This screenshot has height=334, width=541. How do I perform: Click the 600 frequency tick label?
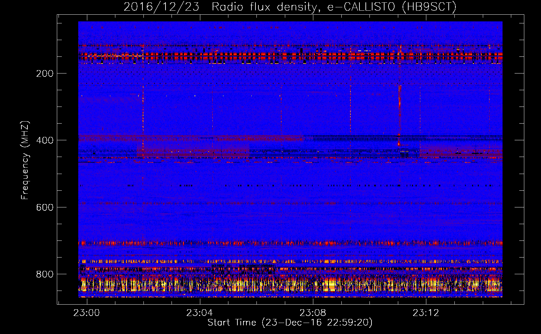click(45, 207)
